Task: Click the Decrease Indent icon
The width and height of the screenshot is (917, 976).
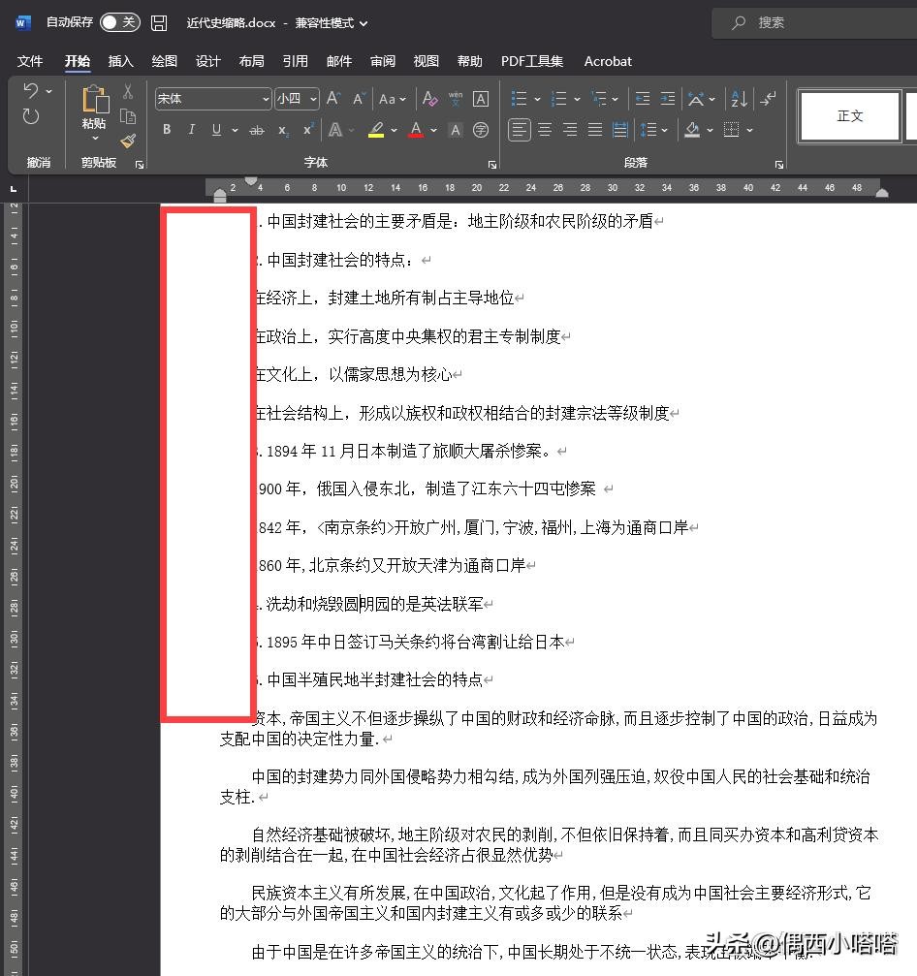Action: pyautogui.click(x=643, y=98)
